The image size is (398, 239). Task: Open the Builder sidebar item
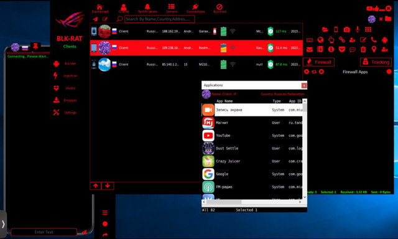tap(65, 63)
